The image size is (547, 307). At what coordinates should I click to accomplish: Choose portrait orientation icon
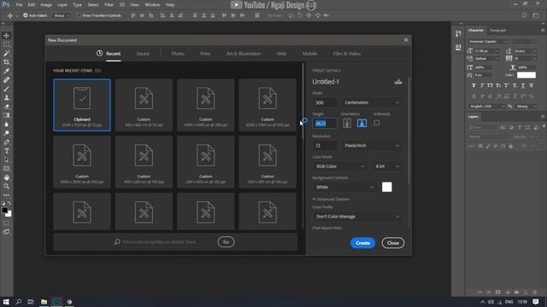[x=347, y=123]
